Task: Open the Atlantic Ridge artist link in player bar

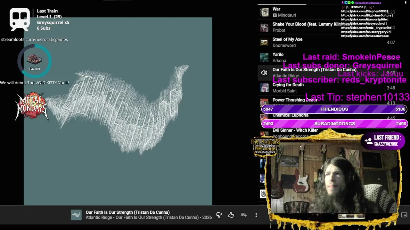Action: point(99,218)
